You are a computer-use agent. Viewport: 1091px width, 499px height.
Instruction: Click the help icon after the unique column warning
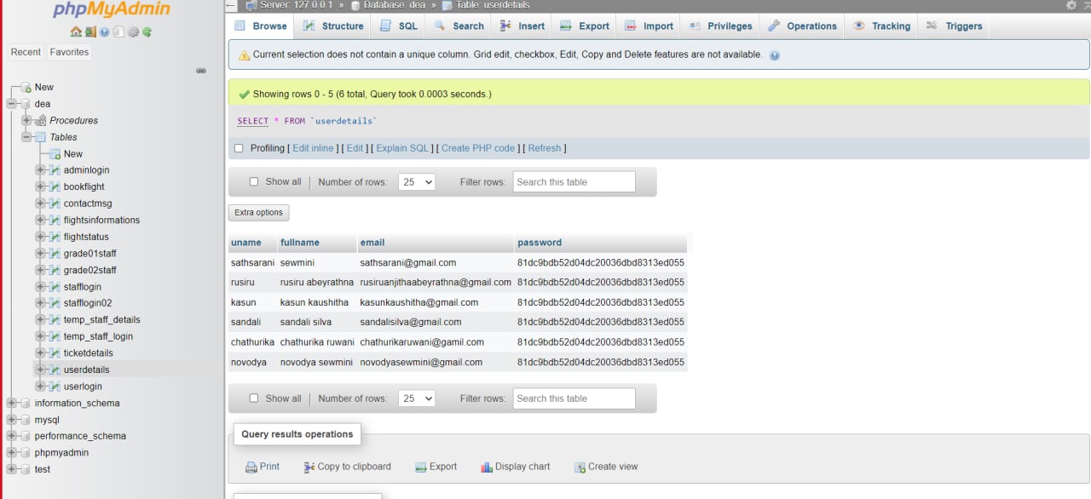coord(775,55)
